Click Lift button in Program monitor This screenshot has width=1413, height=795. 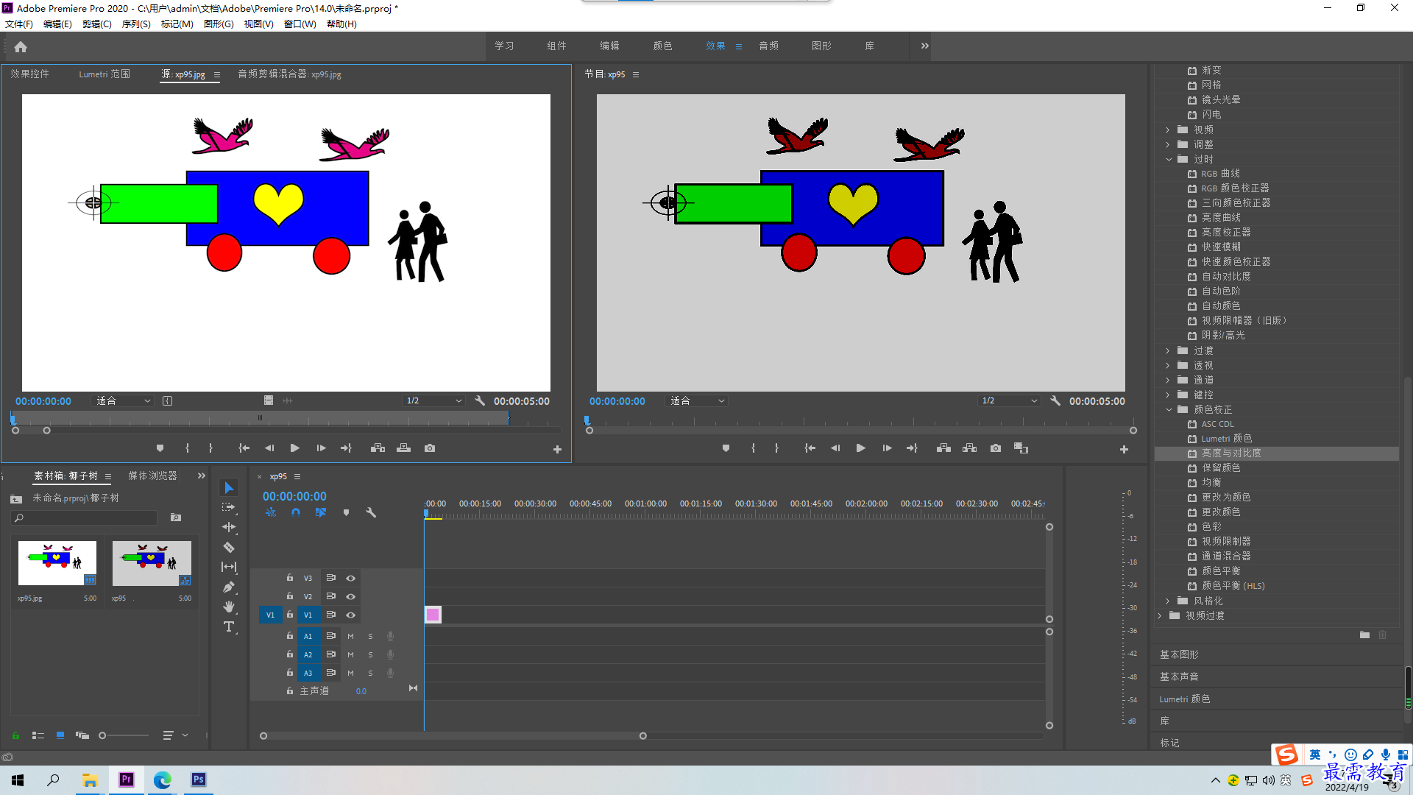click(943, 448)
